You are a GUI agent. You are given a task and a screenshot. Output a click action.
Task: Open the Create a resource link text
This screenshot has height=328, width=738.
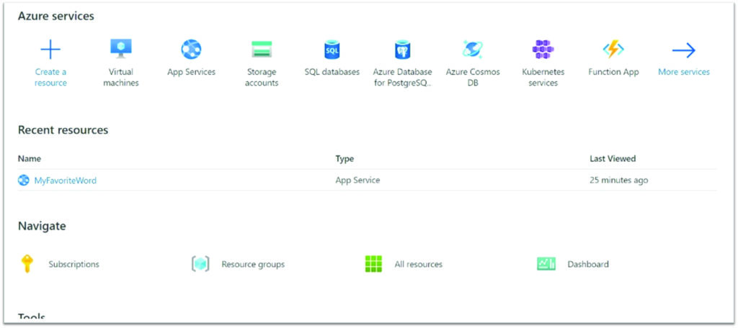[50, 78]
